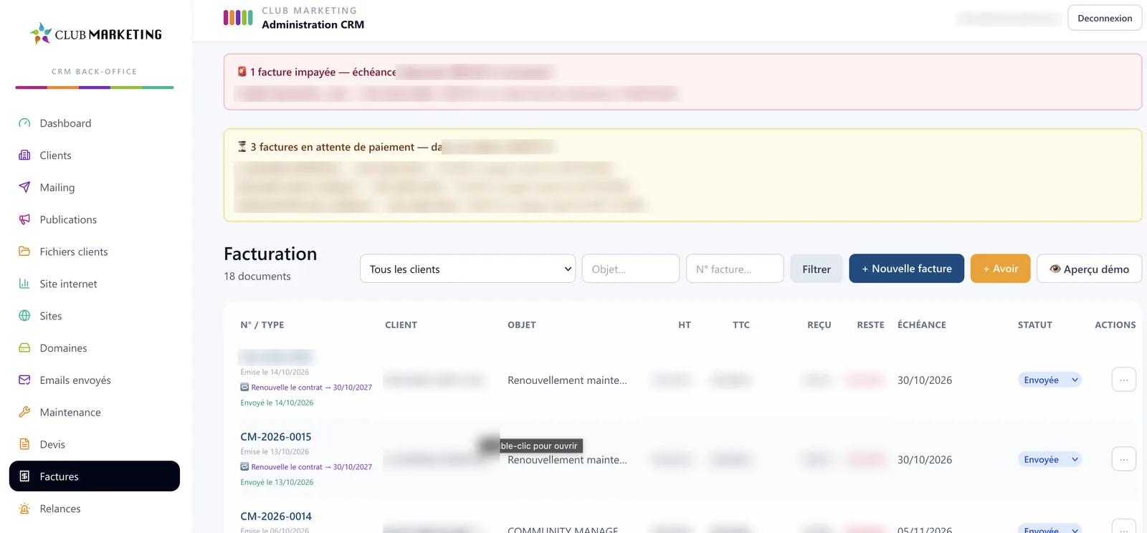Image resolution: width=1147 pixels, height=533 pixels.
Task: Click the Maintenance wrench icon
Action: coord(24,412)
